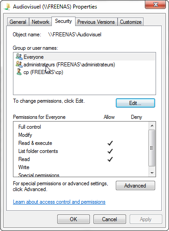
Task: Click permissions list scroll down arrow
Action: click(x=152, y=173)
